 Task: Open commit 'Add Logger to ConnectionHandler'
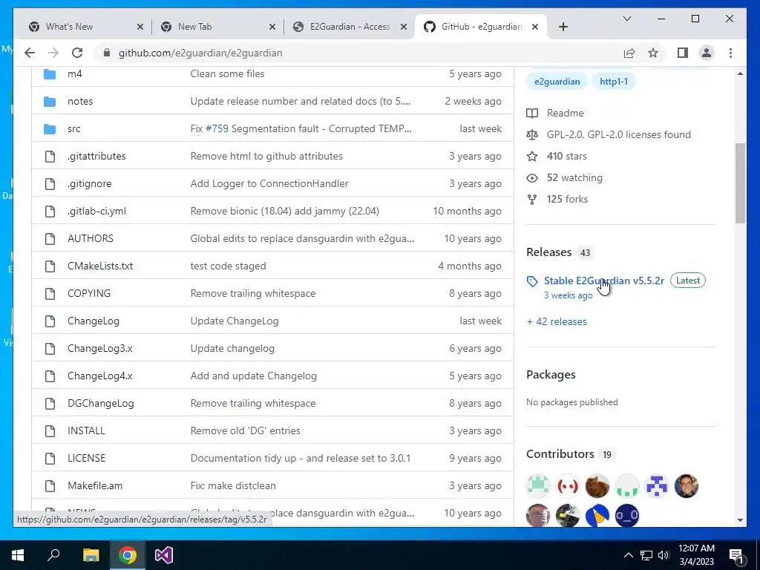click(x=269, y=184)
